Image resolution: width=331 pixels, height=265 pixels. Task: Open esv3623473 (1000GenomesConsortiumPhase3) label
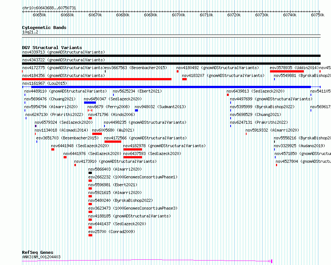pyautogui.click(x=133, y=208)
